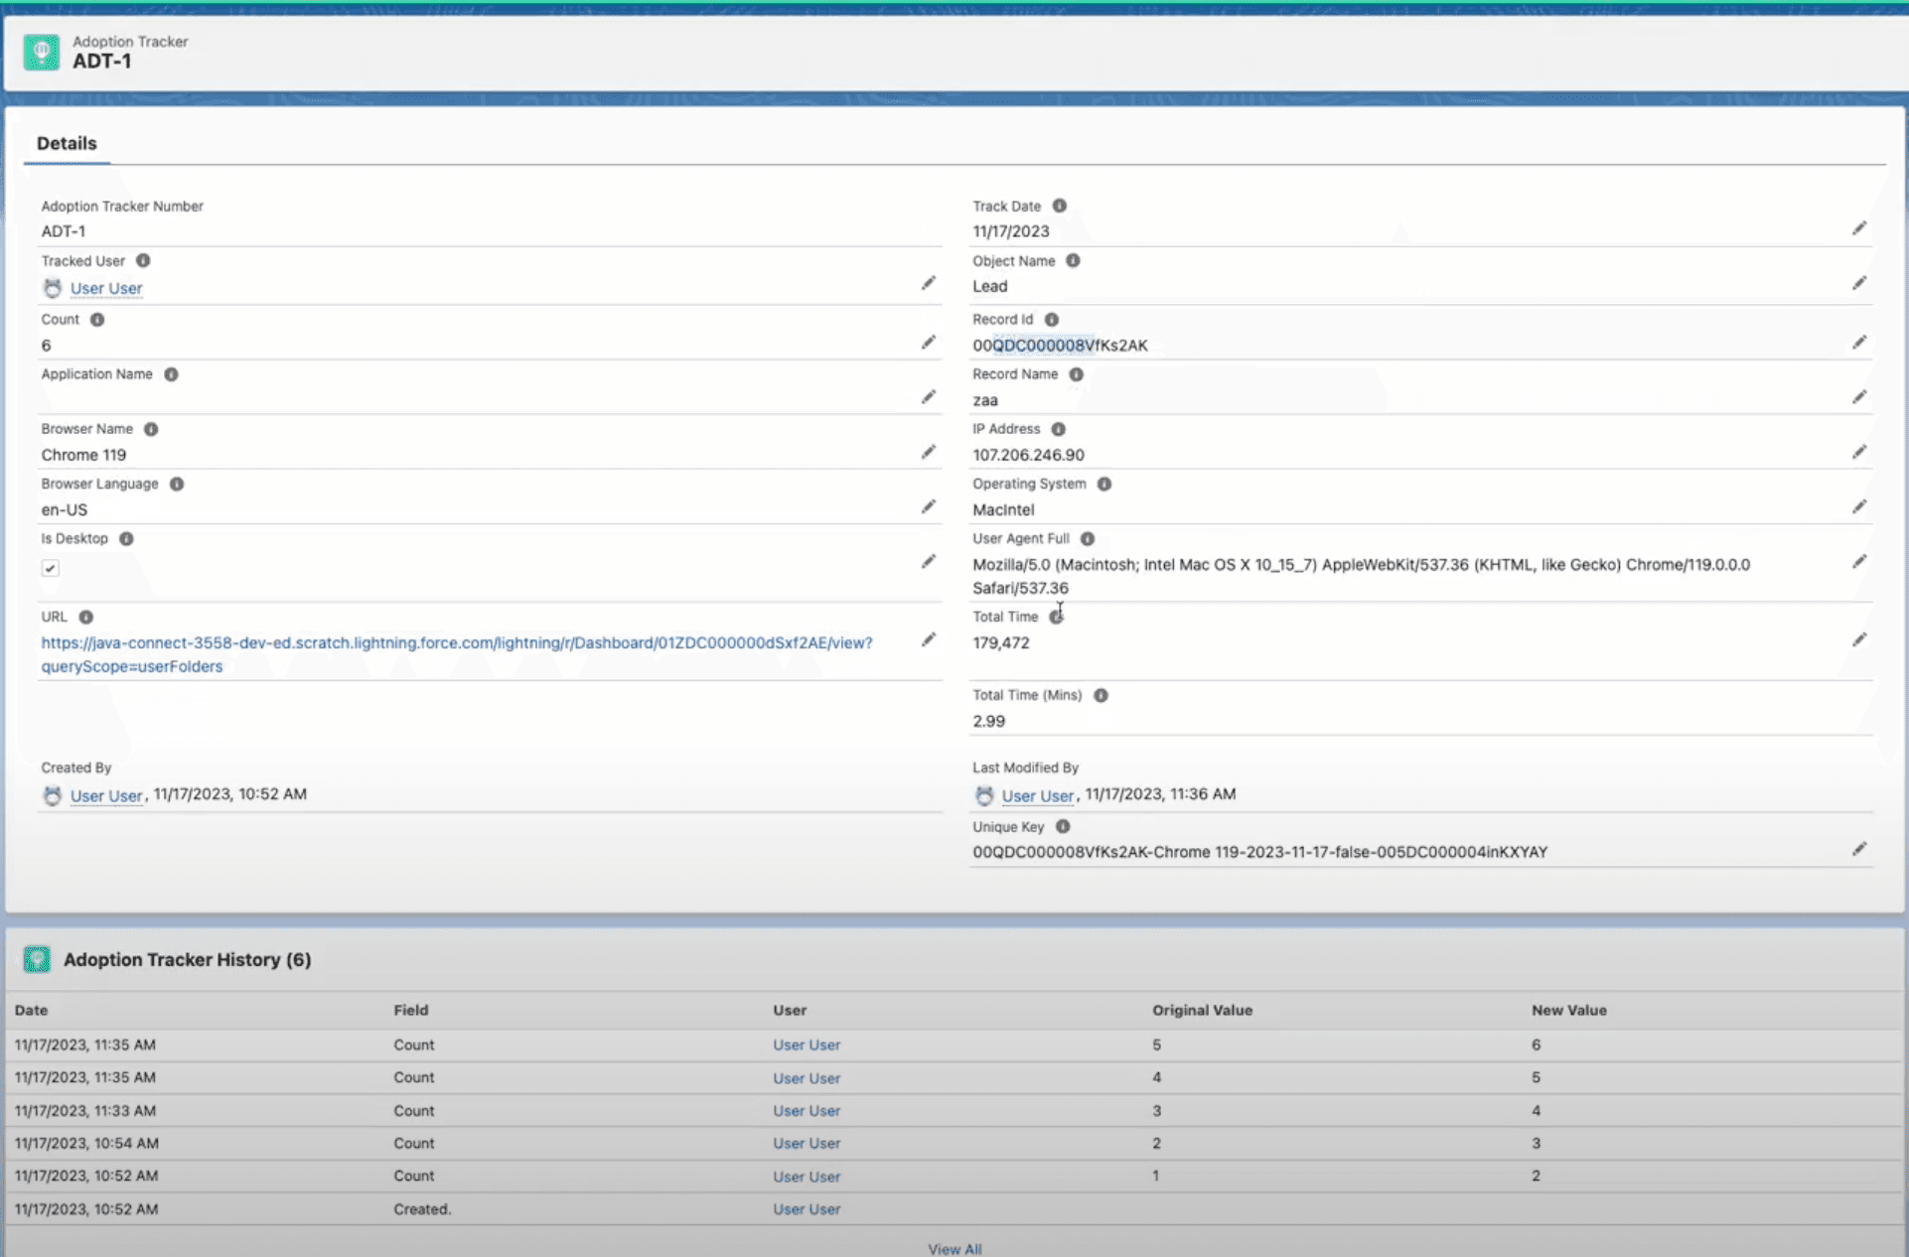Image resolution: width=1909 pixels, height=1257 pixels.
Task: Edit the Operating System pencil icon
Action: click(1858, 506)
